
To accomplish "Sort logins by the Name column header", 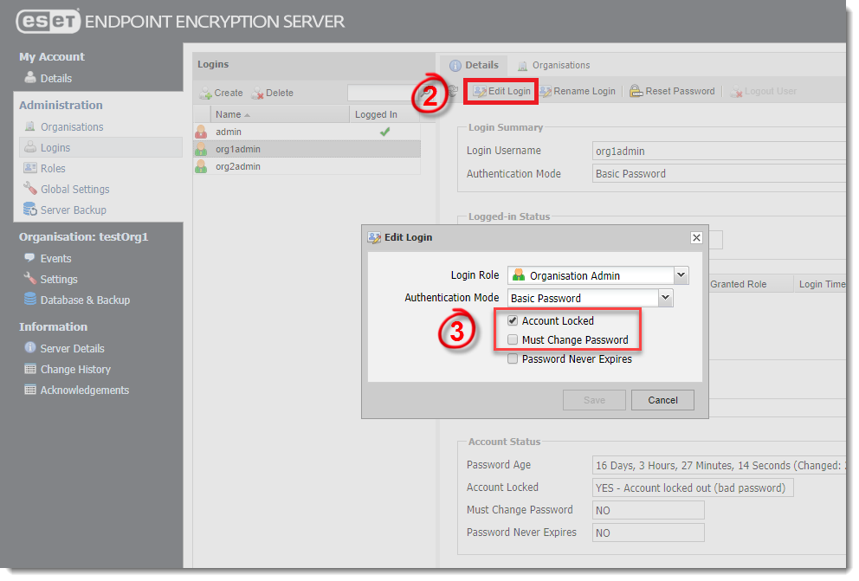I will coord(280,114).
